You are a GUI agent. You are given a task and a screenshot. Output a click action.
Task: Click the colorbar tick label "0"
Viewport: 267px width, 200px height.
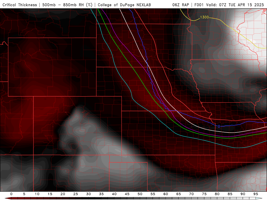pyautogui.click(x=11, y=194)
